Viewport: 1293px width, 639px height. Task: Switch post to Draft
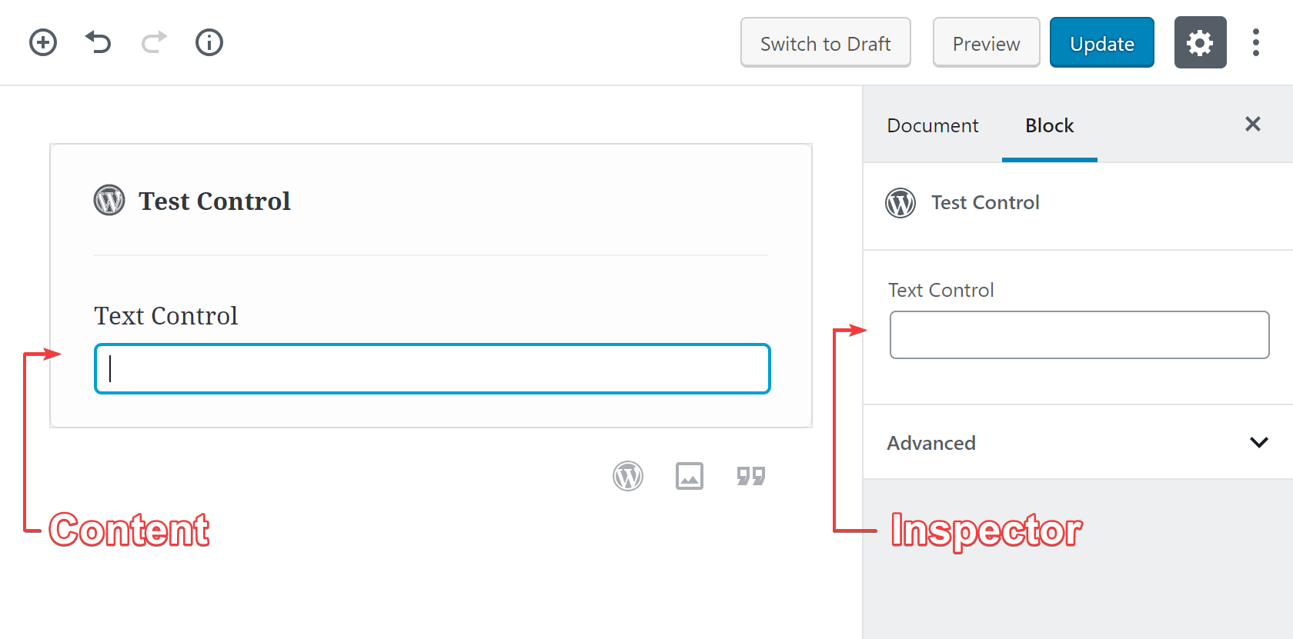826,42
